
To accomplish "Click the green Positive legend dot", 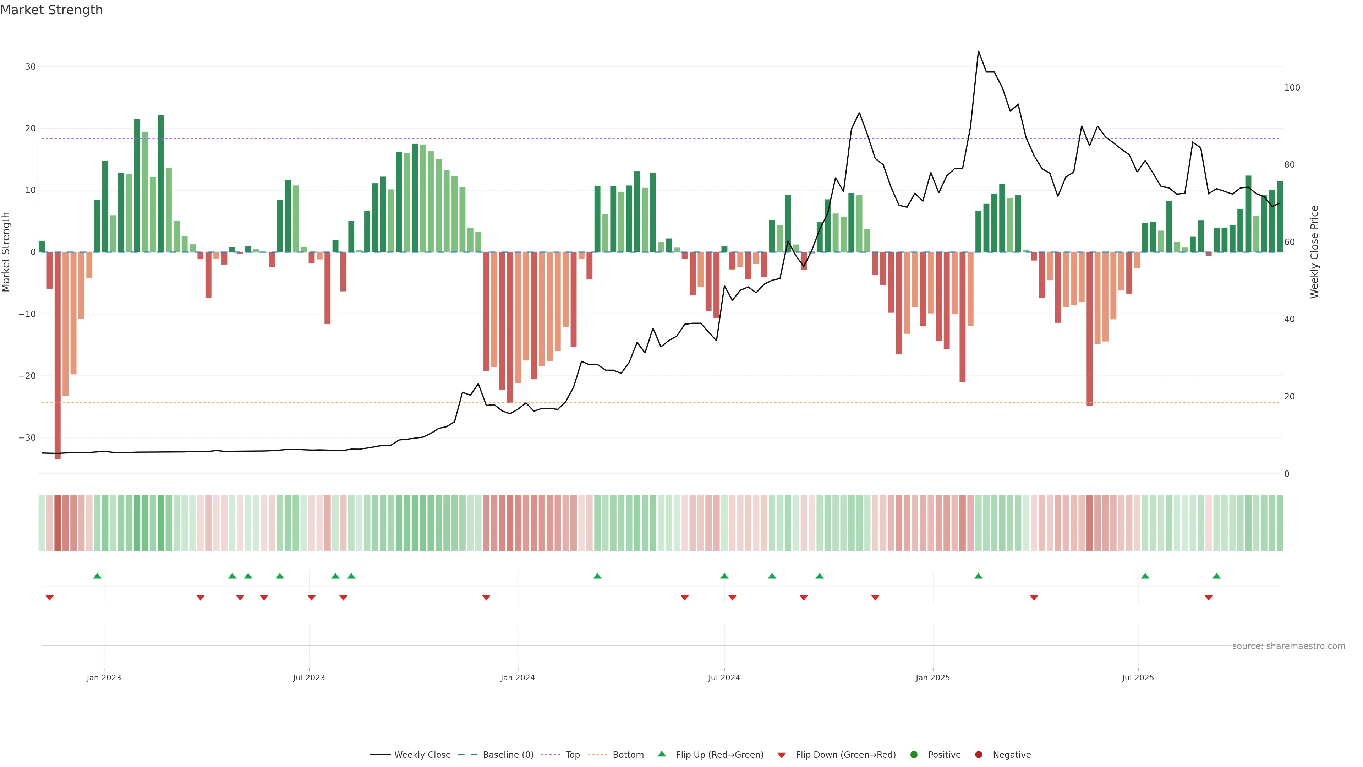I will (914, 755).
